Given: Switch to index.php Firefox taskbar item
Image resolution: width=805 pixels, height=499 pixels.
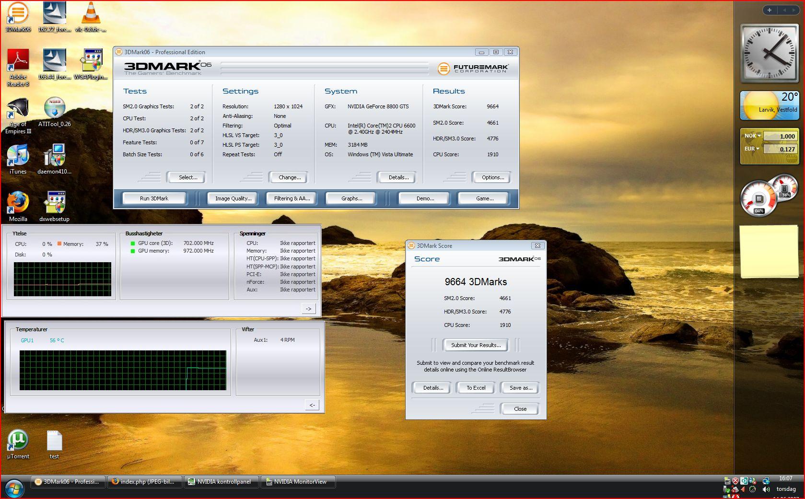Looking at the screenshot, I should (145, 482).
